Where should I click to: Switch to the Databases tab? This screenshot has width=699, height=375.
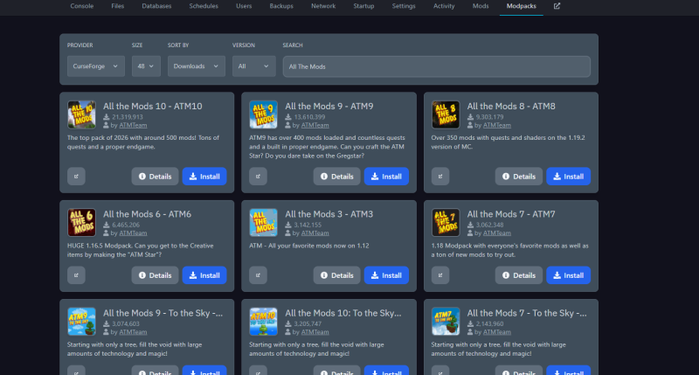pyautogui.click(x=156, y=6)
